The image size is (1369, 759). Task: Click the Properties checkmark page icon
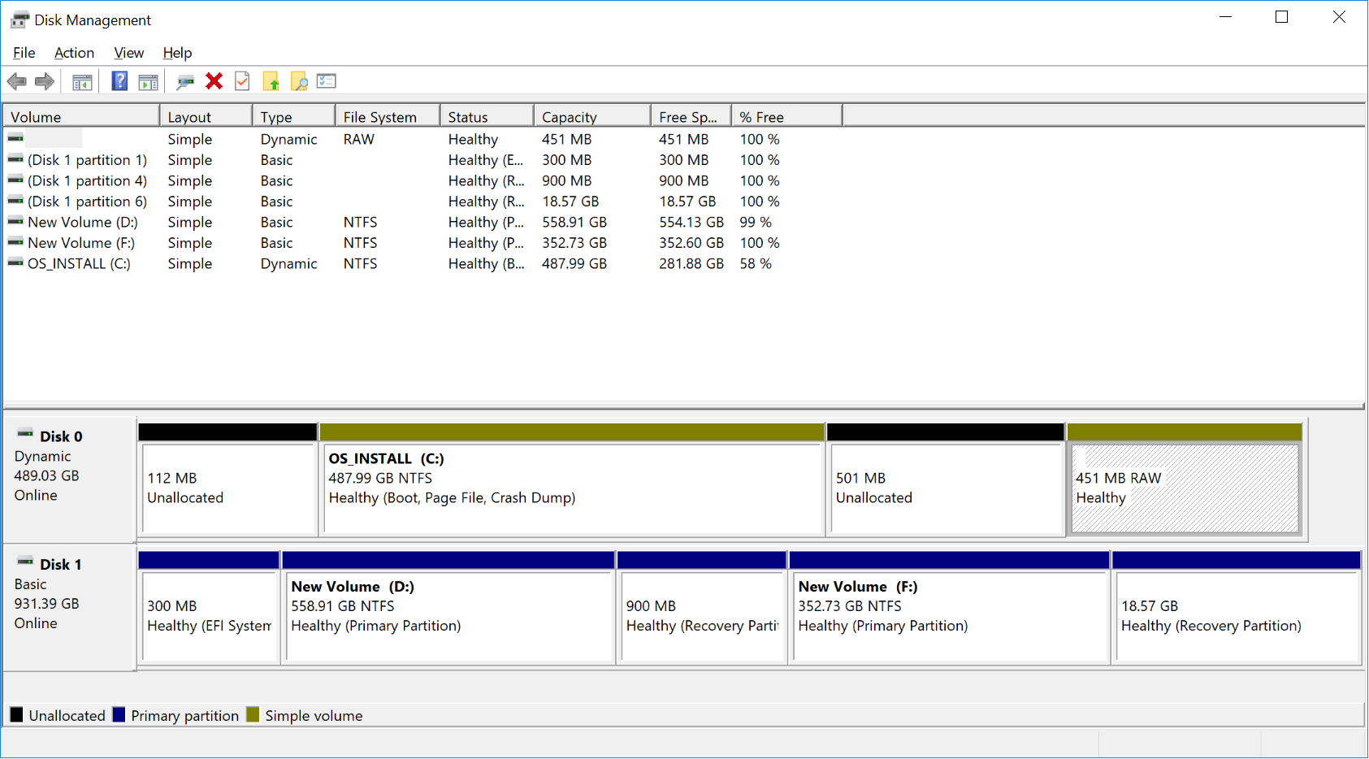(x=242, y=81)
